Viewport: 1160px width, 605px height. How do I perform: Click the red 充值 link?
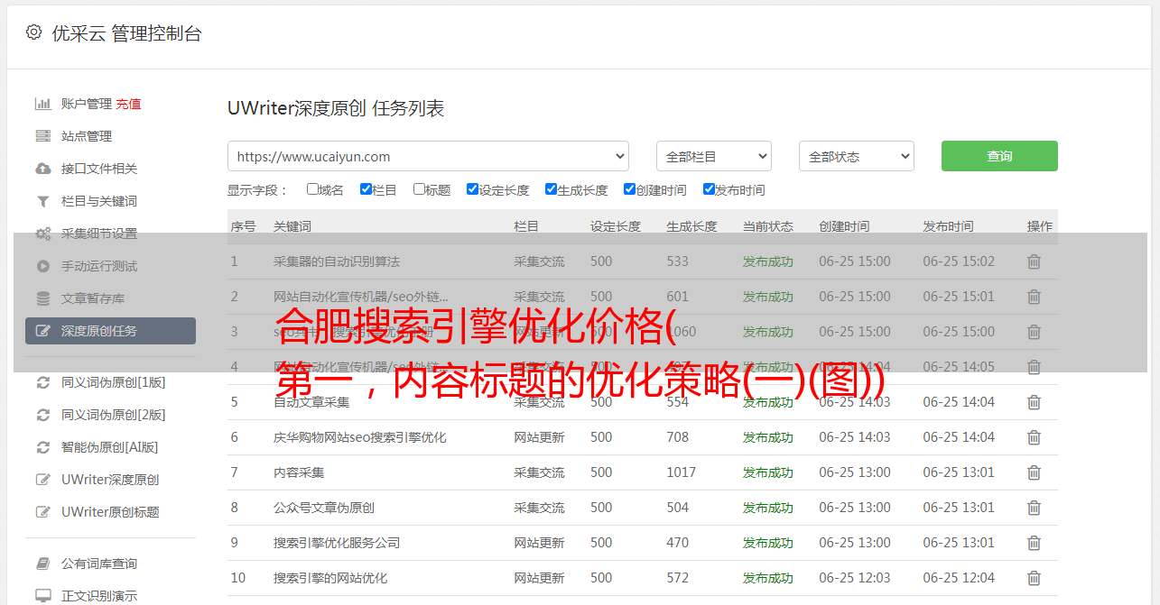pos(128,104)
